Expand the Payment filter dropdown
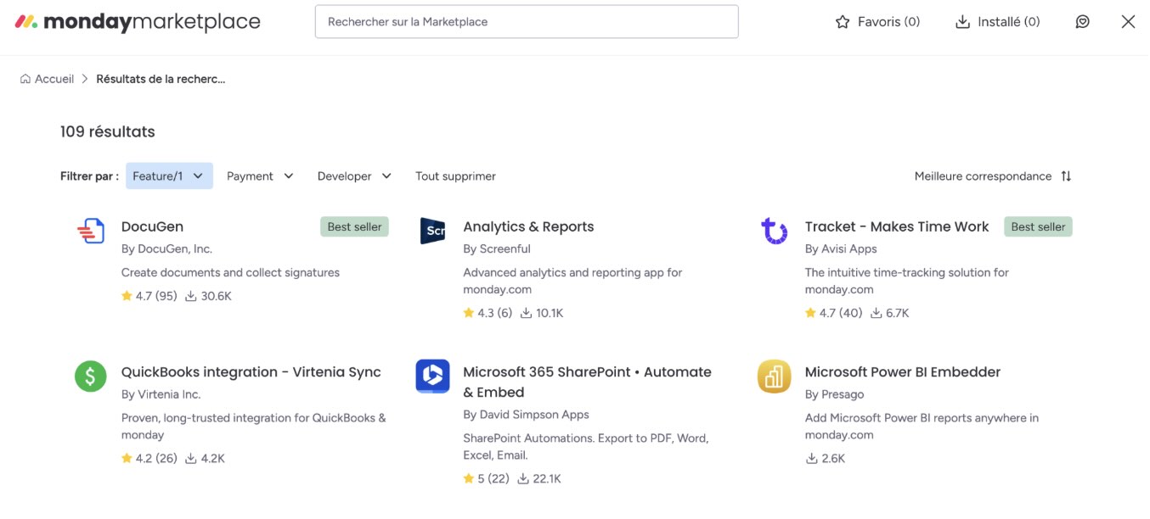The width and height of the screenshot is (1150, 519). point(260,176)
